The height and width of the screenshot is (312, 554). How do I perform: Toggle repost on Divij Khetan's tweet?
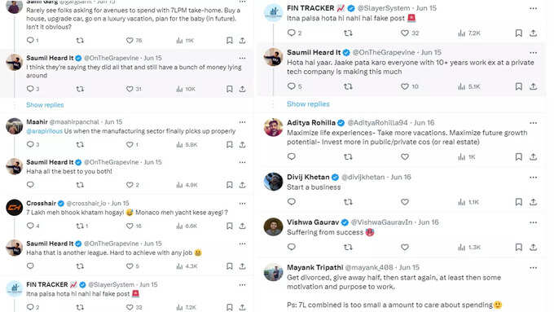coord(348,202)
